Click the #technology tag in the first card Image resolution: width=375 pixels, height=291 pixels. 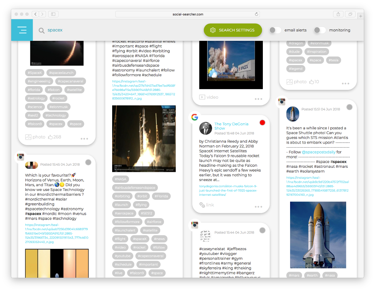[x=56, y=115]
